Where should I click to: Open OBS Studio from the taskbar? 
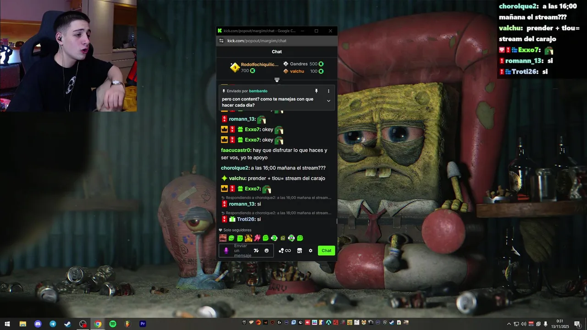click(x=83, y=324)
